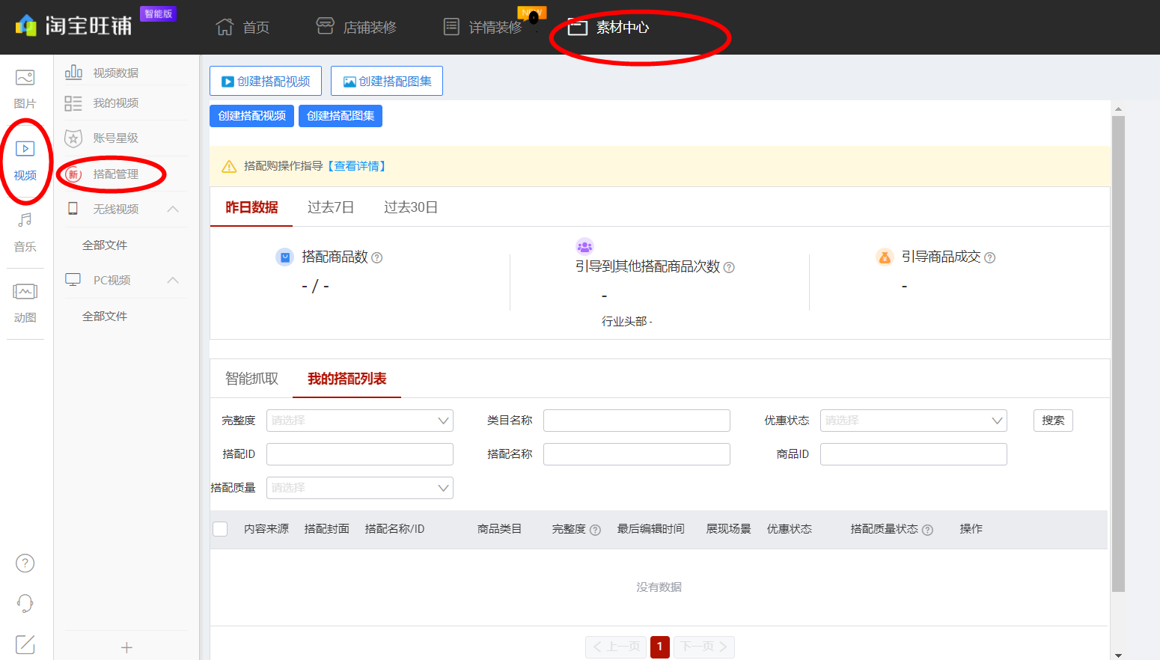Open the 优惠状态 dropdown

913,420
